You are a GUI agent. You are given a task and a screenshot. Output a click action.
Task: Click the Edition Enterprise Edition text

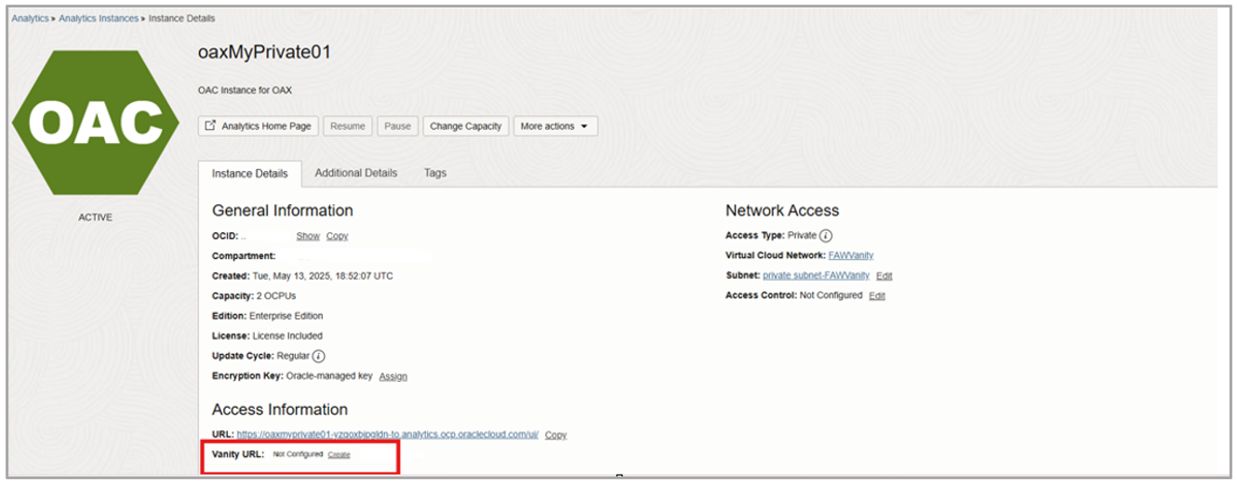[x=267, y=316]
